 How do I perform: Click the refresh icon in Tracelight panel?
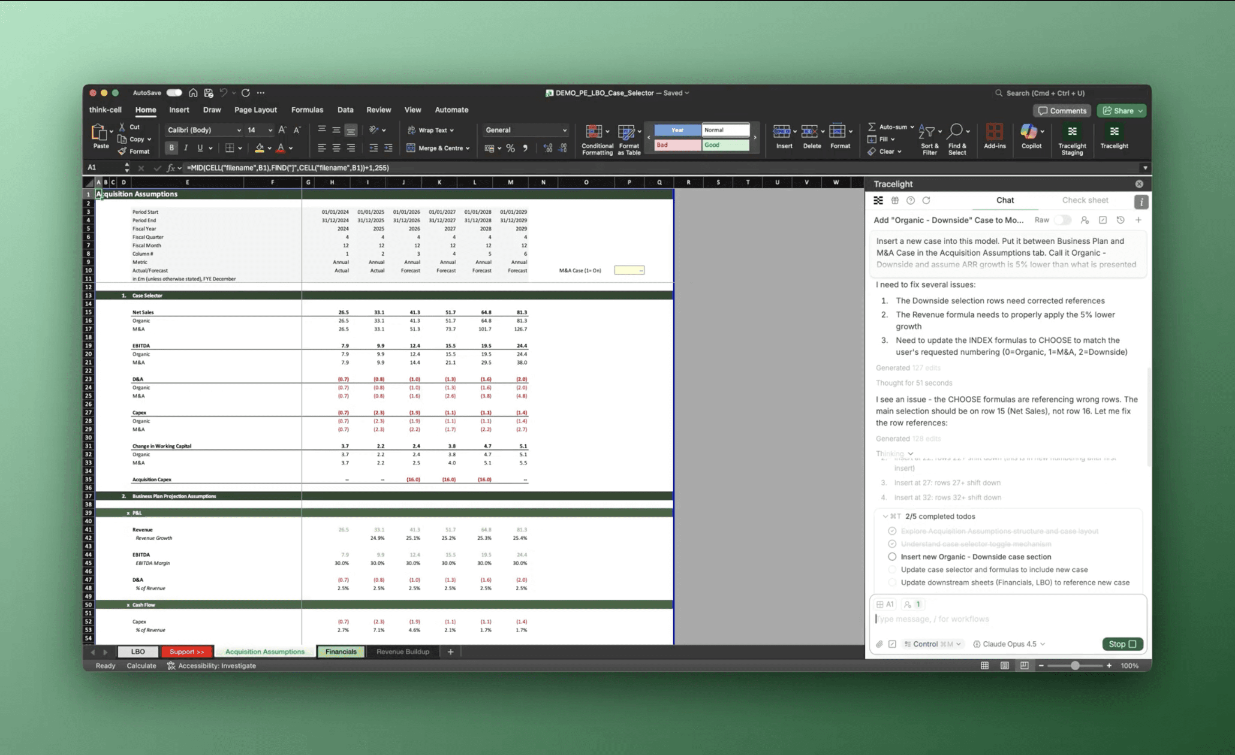pos(926,200)
